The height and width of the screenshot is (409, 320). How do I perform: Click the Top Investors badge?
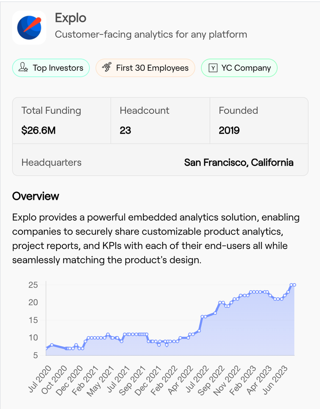[51, 68]
